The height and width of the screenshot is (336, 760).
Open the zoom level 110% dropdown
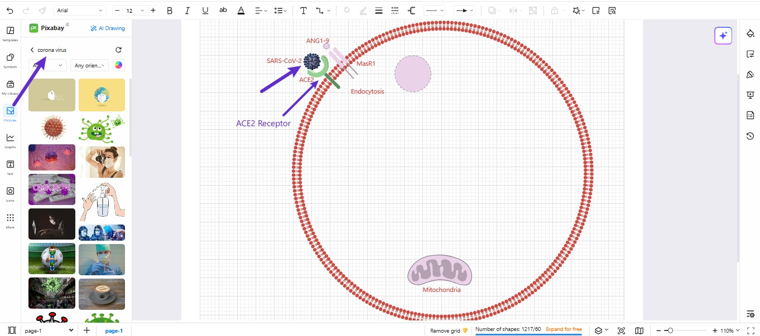tap(728, 330)
